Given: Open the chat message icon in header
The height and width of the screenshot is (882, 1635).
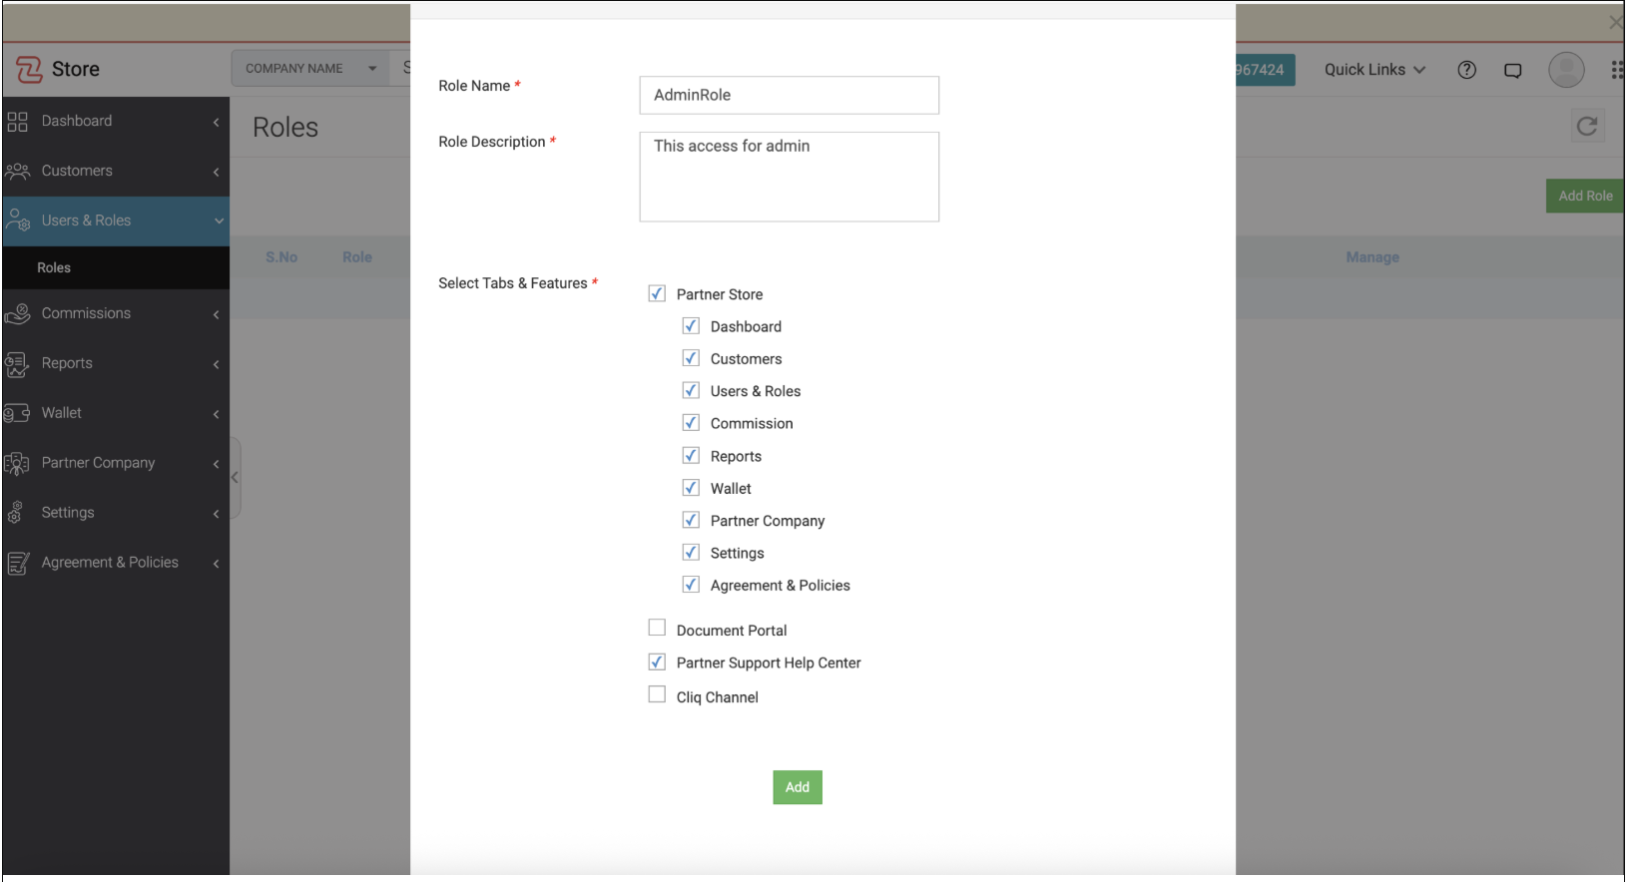Looking at the screenshot, I should [1513, 71].
